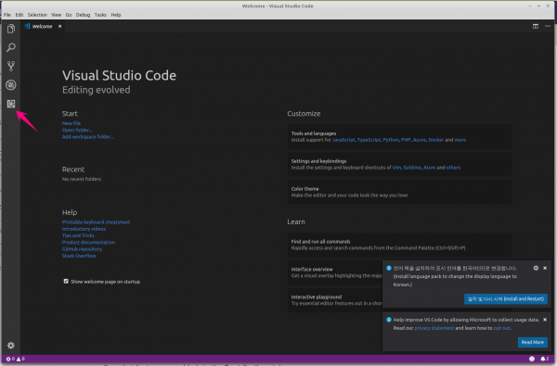The height and width of the screenshot is (366, 557).
Task: Open Introductory videos link
Action: 84,229
